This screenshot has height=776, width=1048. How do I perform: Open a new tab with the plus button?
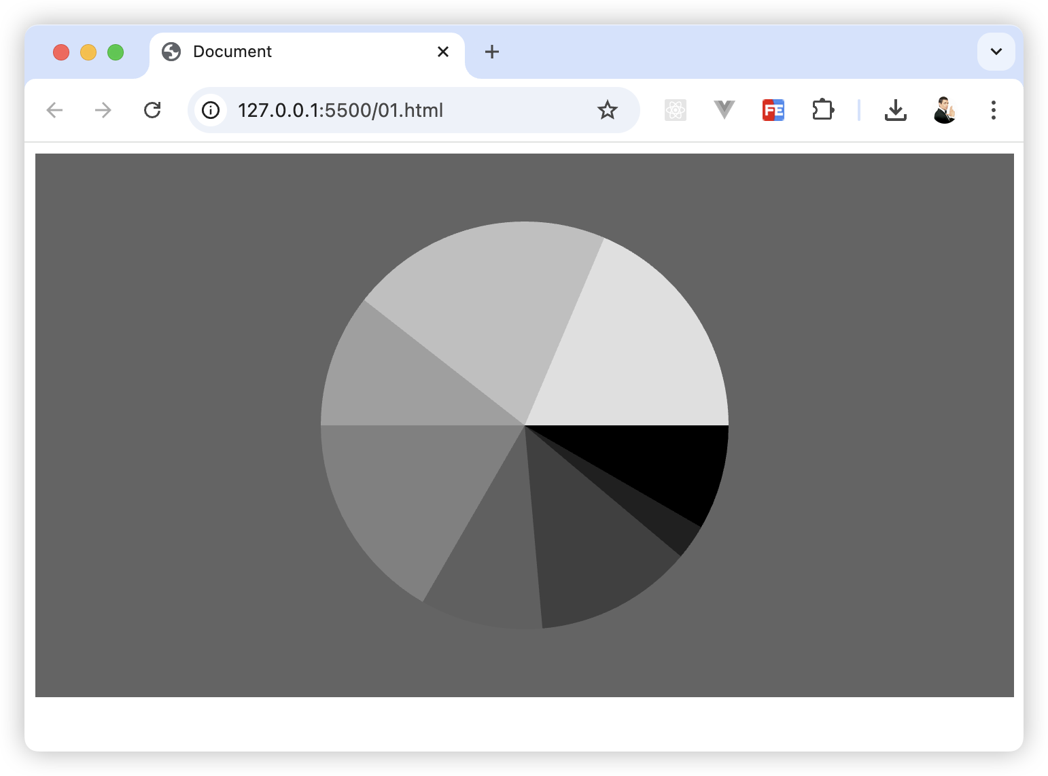tap(492, 52)
